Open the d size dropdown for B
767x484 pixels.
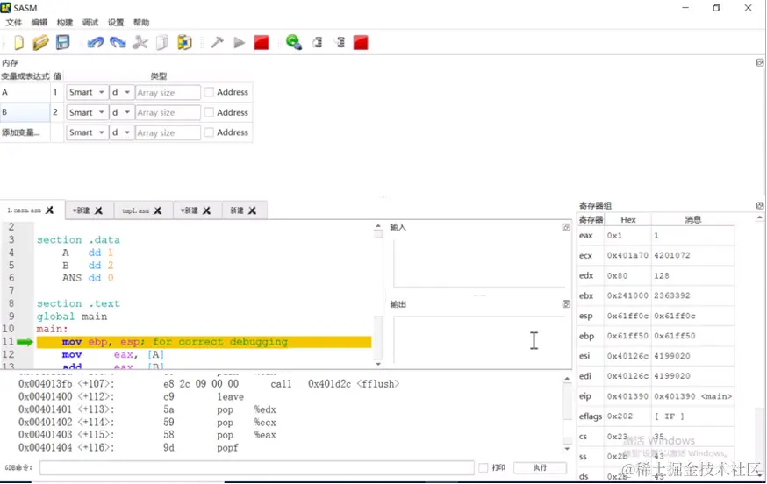121,112
